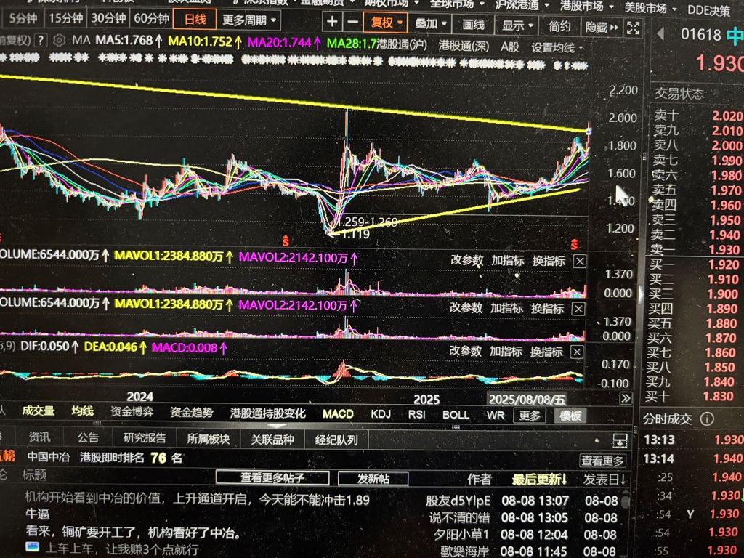Sort posts by 最后更新 column
The image size is (744, 558).
[540, 480]
